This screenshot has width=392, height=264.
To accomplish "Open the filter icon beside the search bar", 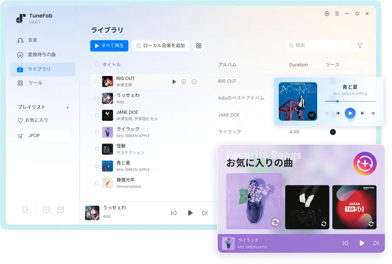I will point(359,46).
